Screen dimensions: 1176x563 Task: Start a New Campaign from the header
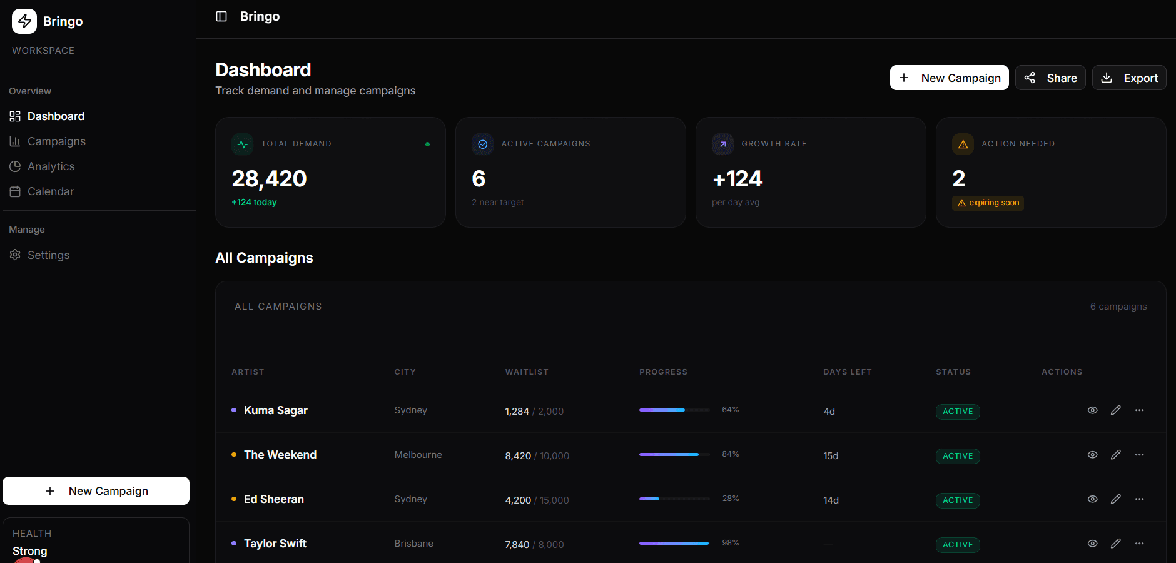[949, 78]
